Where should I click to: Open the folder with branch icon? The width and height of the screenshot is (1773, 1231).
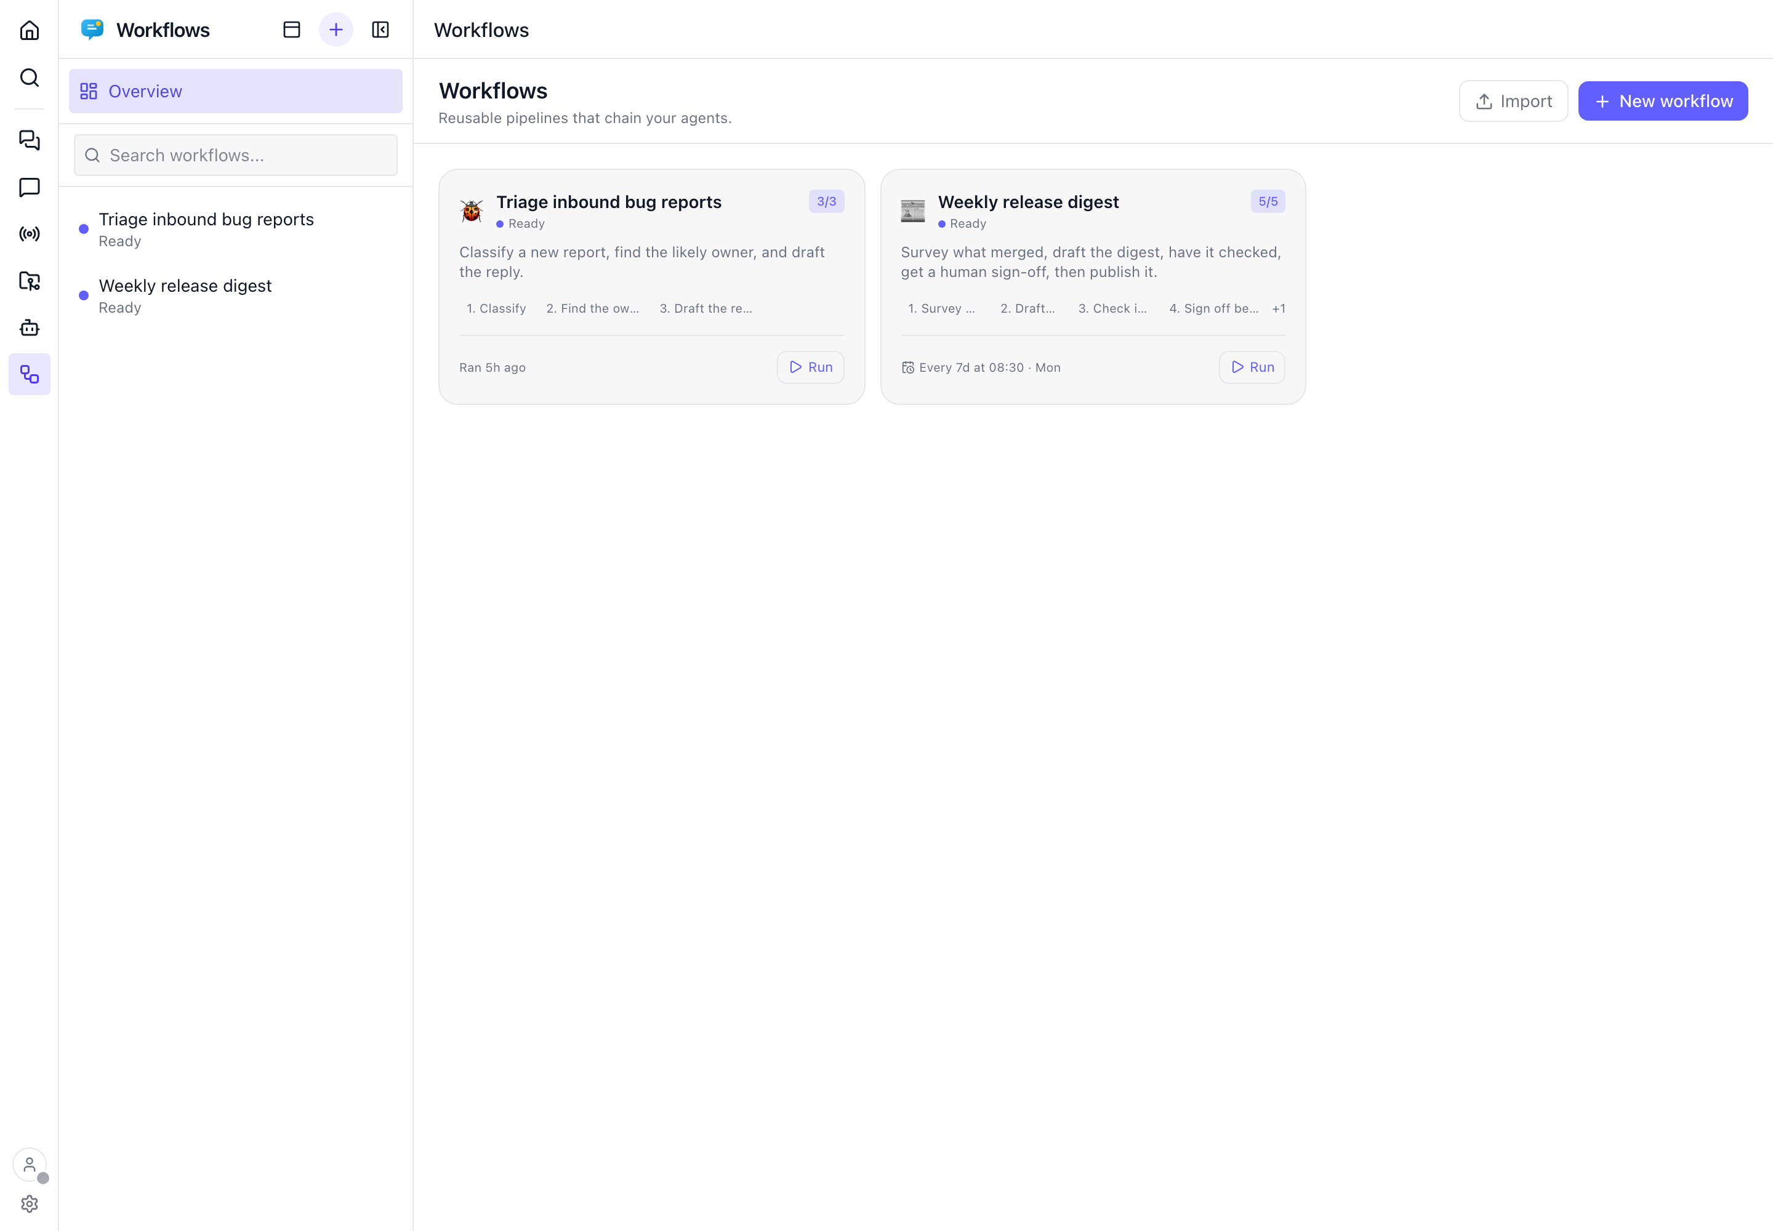tap(30, 281)
